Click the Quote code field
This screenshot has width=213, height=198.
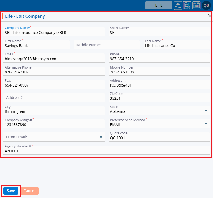[159, 138]
